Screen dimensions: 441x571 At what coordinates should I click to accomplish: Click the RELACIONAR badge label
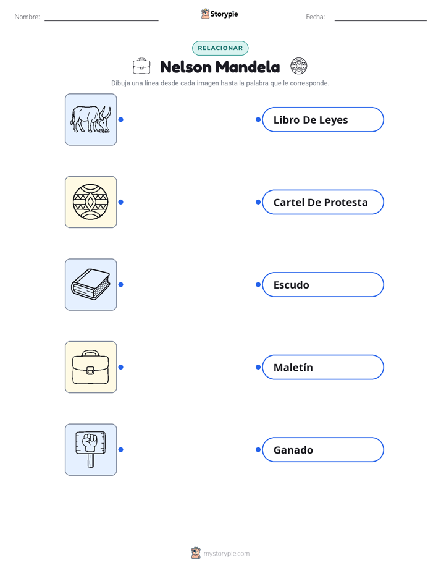pyautogui.click(x=220, y=48)
